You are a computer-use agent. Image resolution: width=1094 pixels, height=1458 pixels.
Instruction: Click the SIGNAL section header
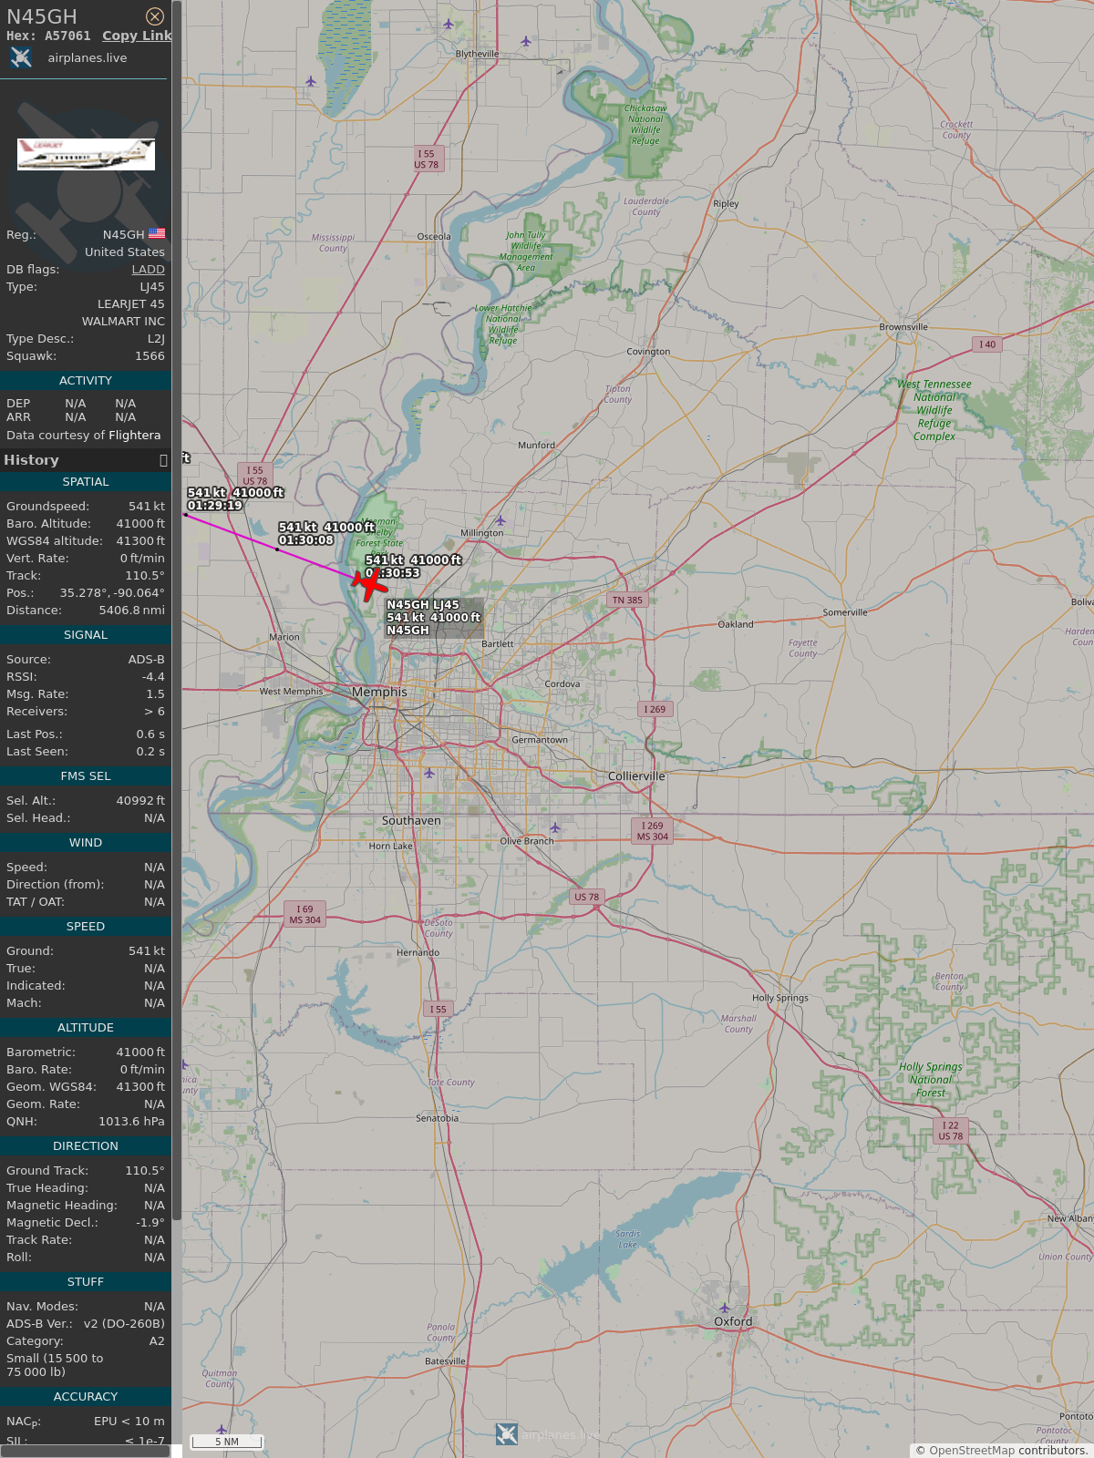86,635
